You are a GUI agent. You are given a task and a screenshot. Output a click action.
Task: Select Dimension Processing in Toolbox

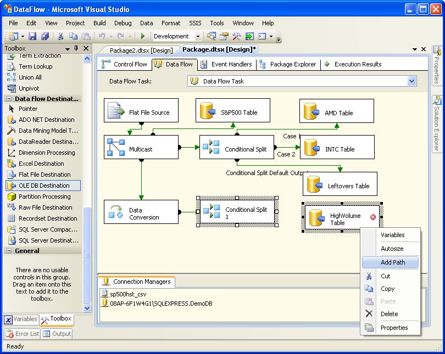point(41,153)
